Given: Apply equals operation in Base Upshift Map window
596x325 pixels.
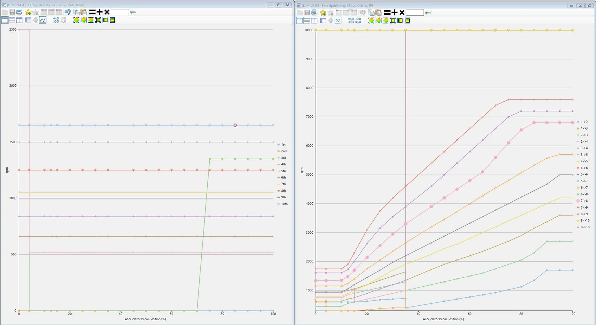Looking at the screenshot, I should point(387,13).
